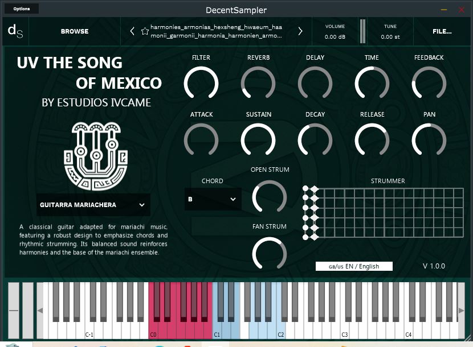Click the TUNE 0.00 st value

tap(390, 37)
